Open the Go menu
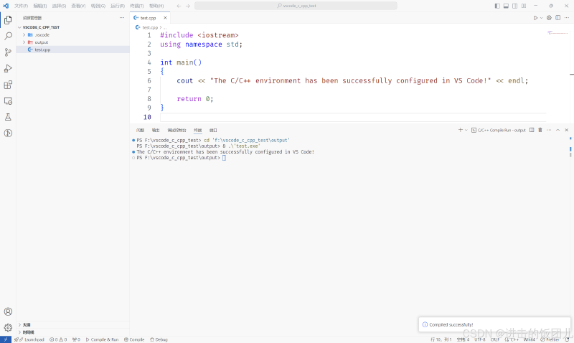Image resolution: width=574 pixels, height=343 pixels. (x=98, y=6)
